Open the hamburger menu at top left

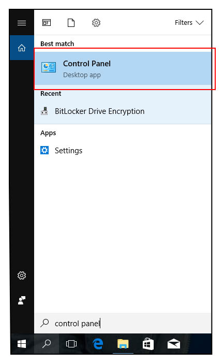[22, 23]
